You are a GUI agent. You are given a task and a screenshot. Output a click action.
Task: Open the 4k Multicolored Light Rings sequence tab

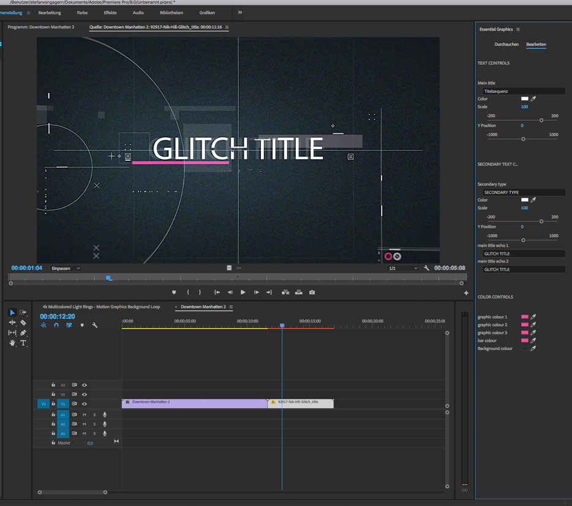coord(102,307)
